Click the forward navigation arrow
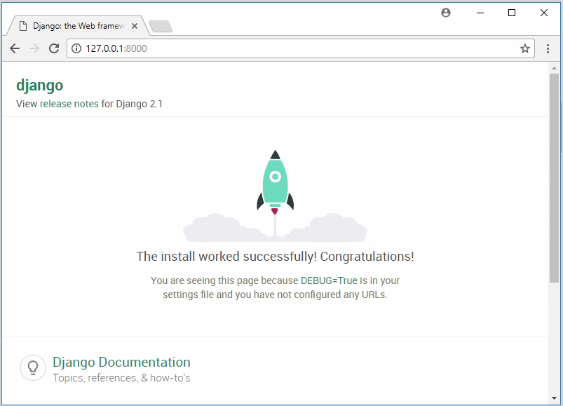This screenshot has width=563, height=406. click(34, 49)
